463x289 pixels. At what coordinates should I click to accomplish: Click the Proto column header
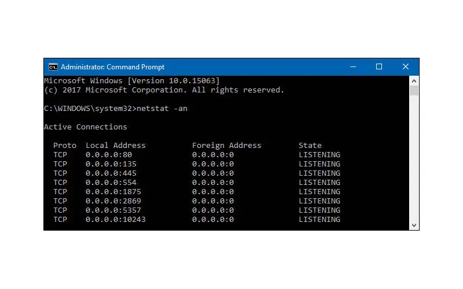pyautogui.click(x=65, y=146)
